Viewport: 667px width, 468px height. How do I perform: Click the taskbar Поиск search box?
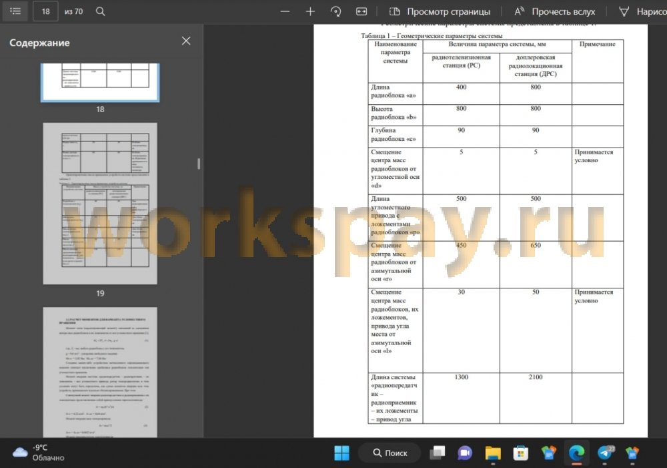tap(390, 453)
